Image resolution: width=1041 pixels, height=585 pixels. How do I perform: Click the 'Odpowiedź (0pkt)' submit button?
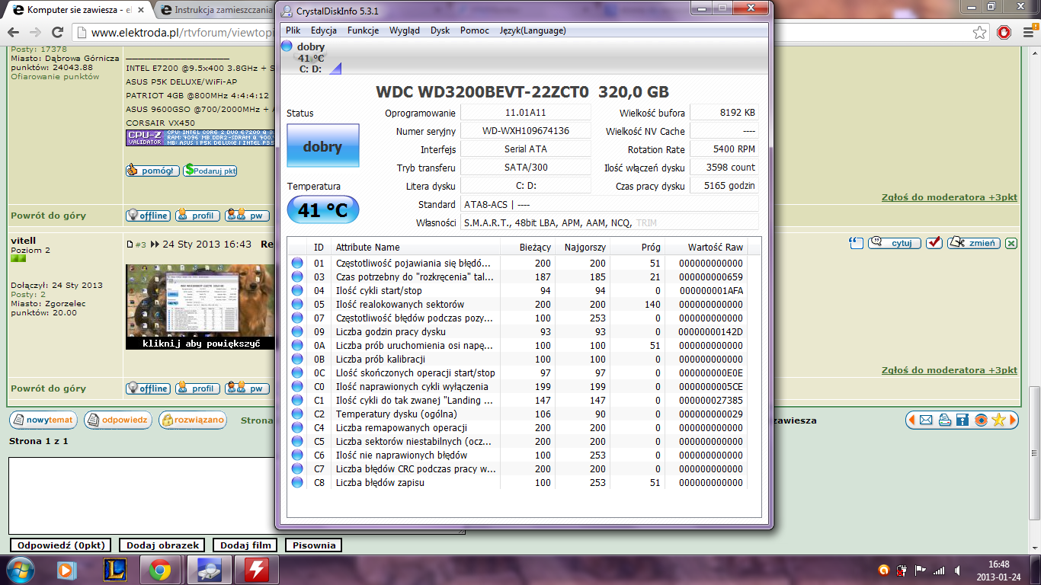(x=61, y=545)
